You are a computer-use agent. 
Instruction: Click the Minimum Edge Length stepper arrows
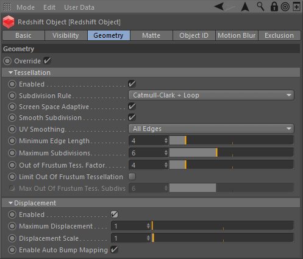click(166, 141)
